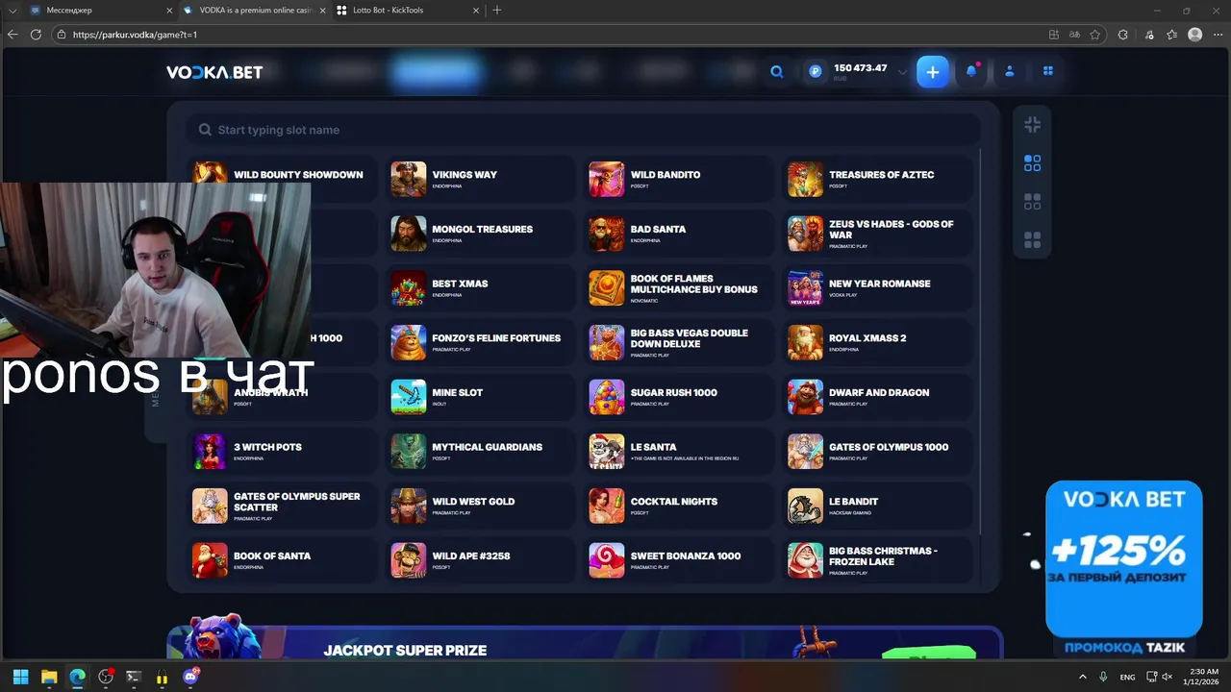This screenshot has width=1231, height=692.
Task: Open the site search magnifier icon
Action: (776, 71)
